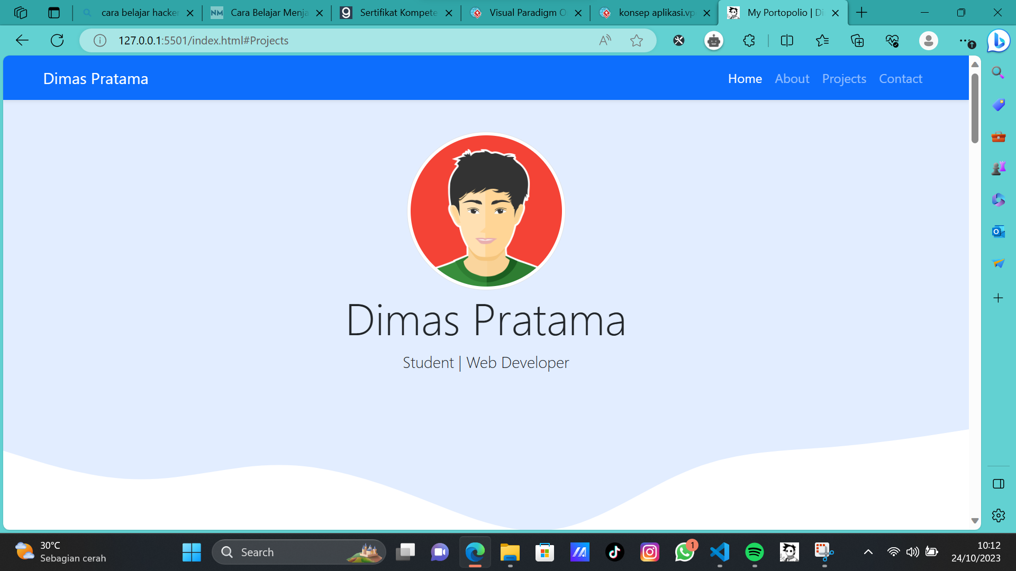This screenshot has width=1016, height=571.
Task: Click the Read aloud icon
Action: (x=605, y=40)
